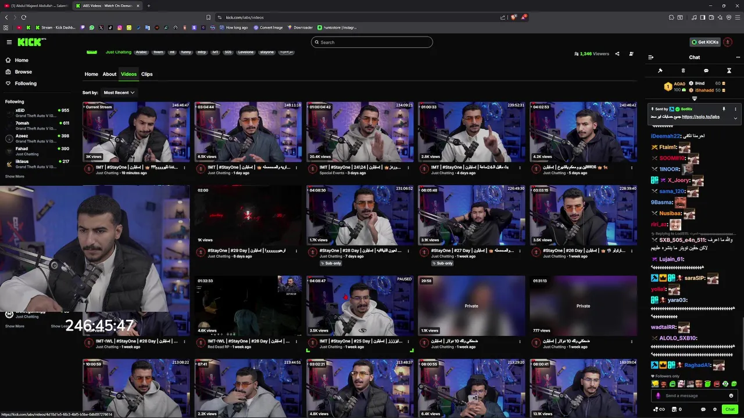The height and width of the screenshot is (418, 744).
Task: Open chat options three-dot menu
Action: click(738, 57)
